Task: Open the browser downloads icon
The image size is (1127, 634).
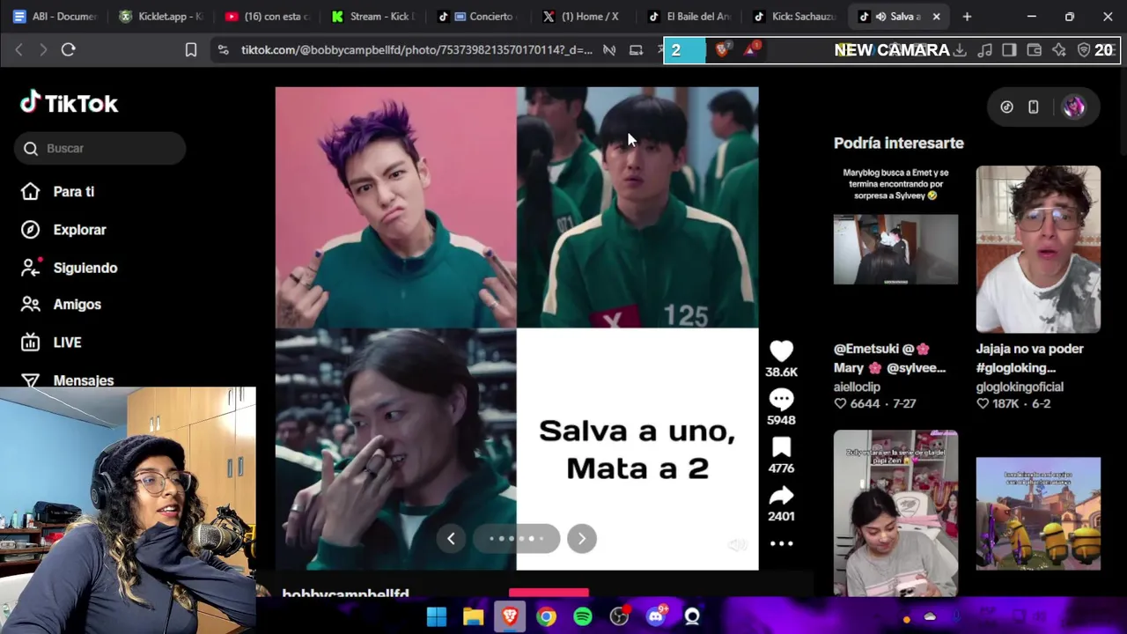Action: pos(960,50)
